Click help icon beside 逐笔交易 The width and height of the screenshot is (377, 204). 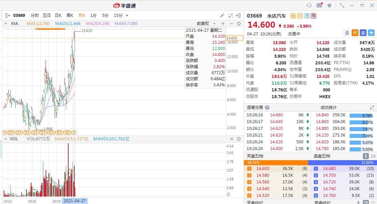point(267,108)
